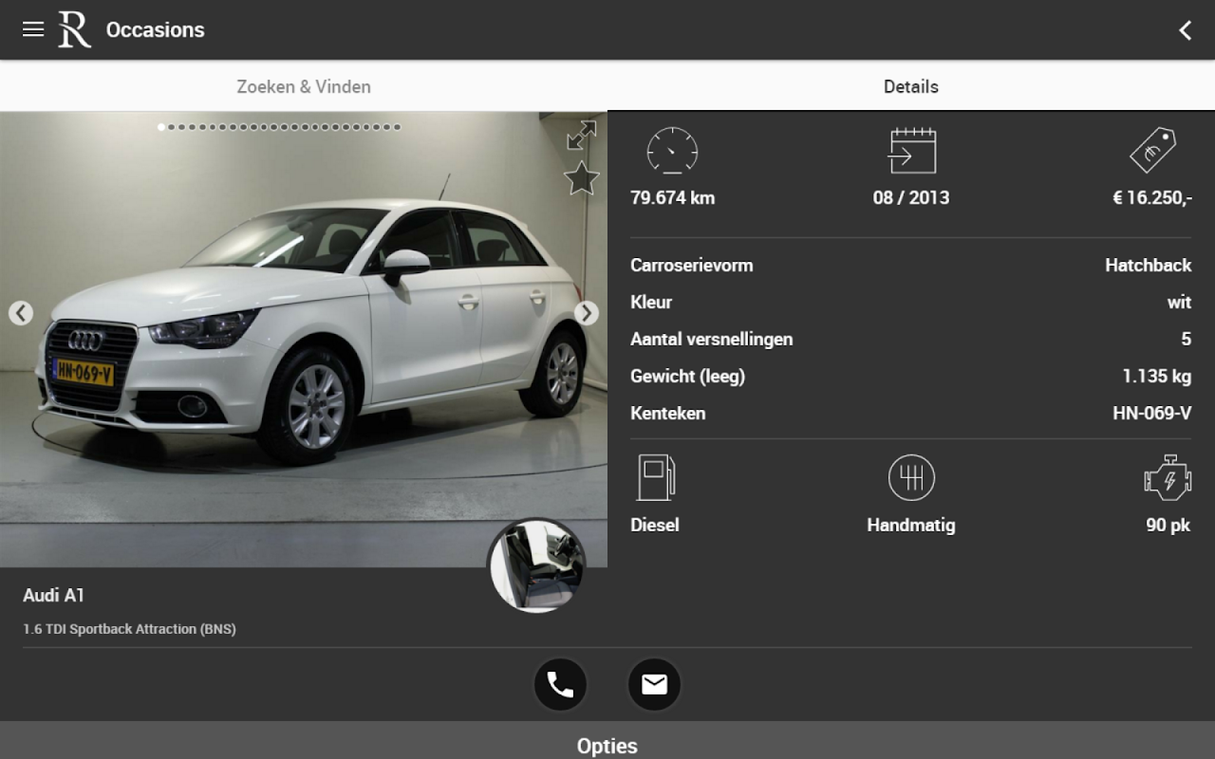1215x759 pixels.
Task: Select the Gewicht (leeg) label
Action: (688, 377)
